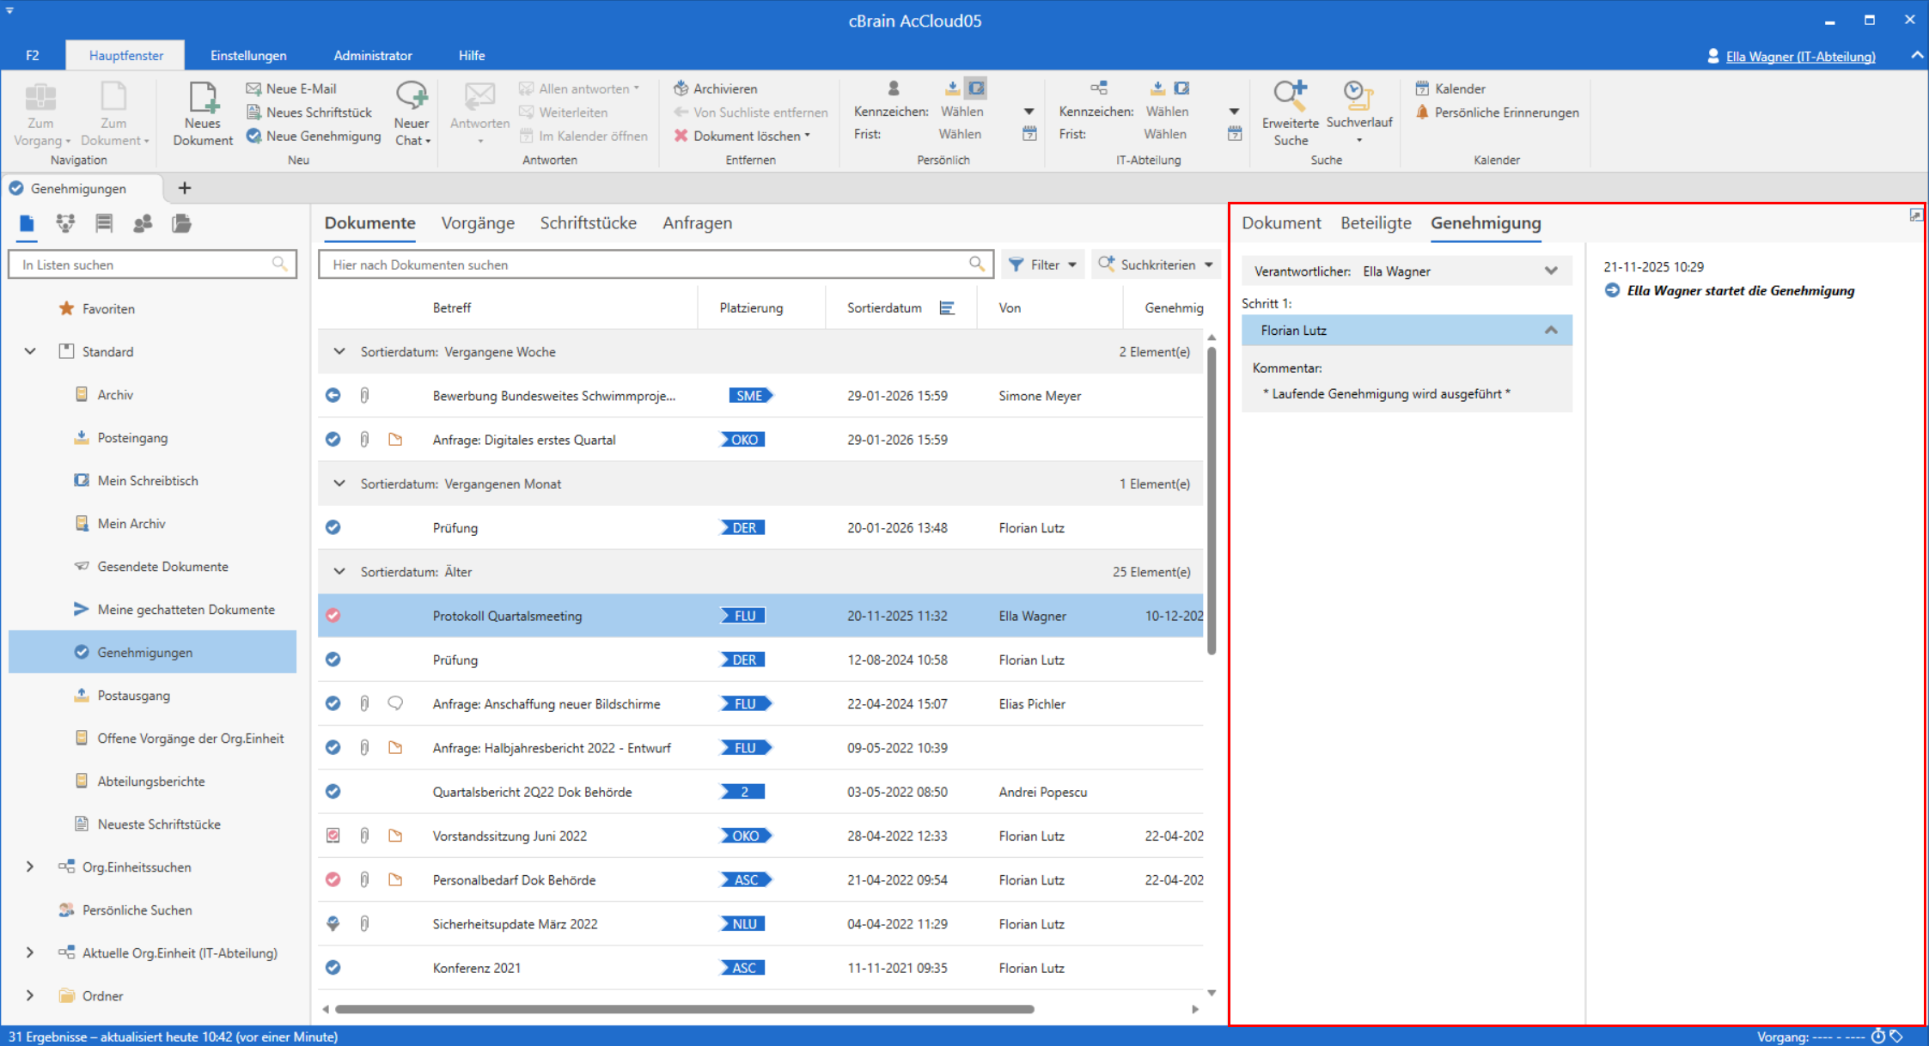Click the In Listen suchen field
The height and width of the screenshot is (1046, 1929).
click(152, 265)
